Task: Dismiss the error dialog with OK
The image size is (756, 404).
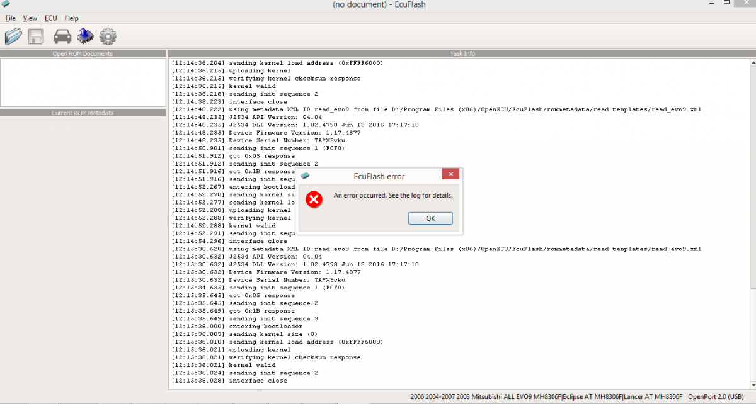Action: (430, 218)
